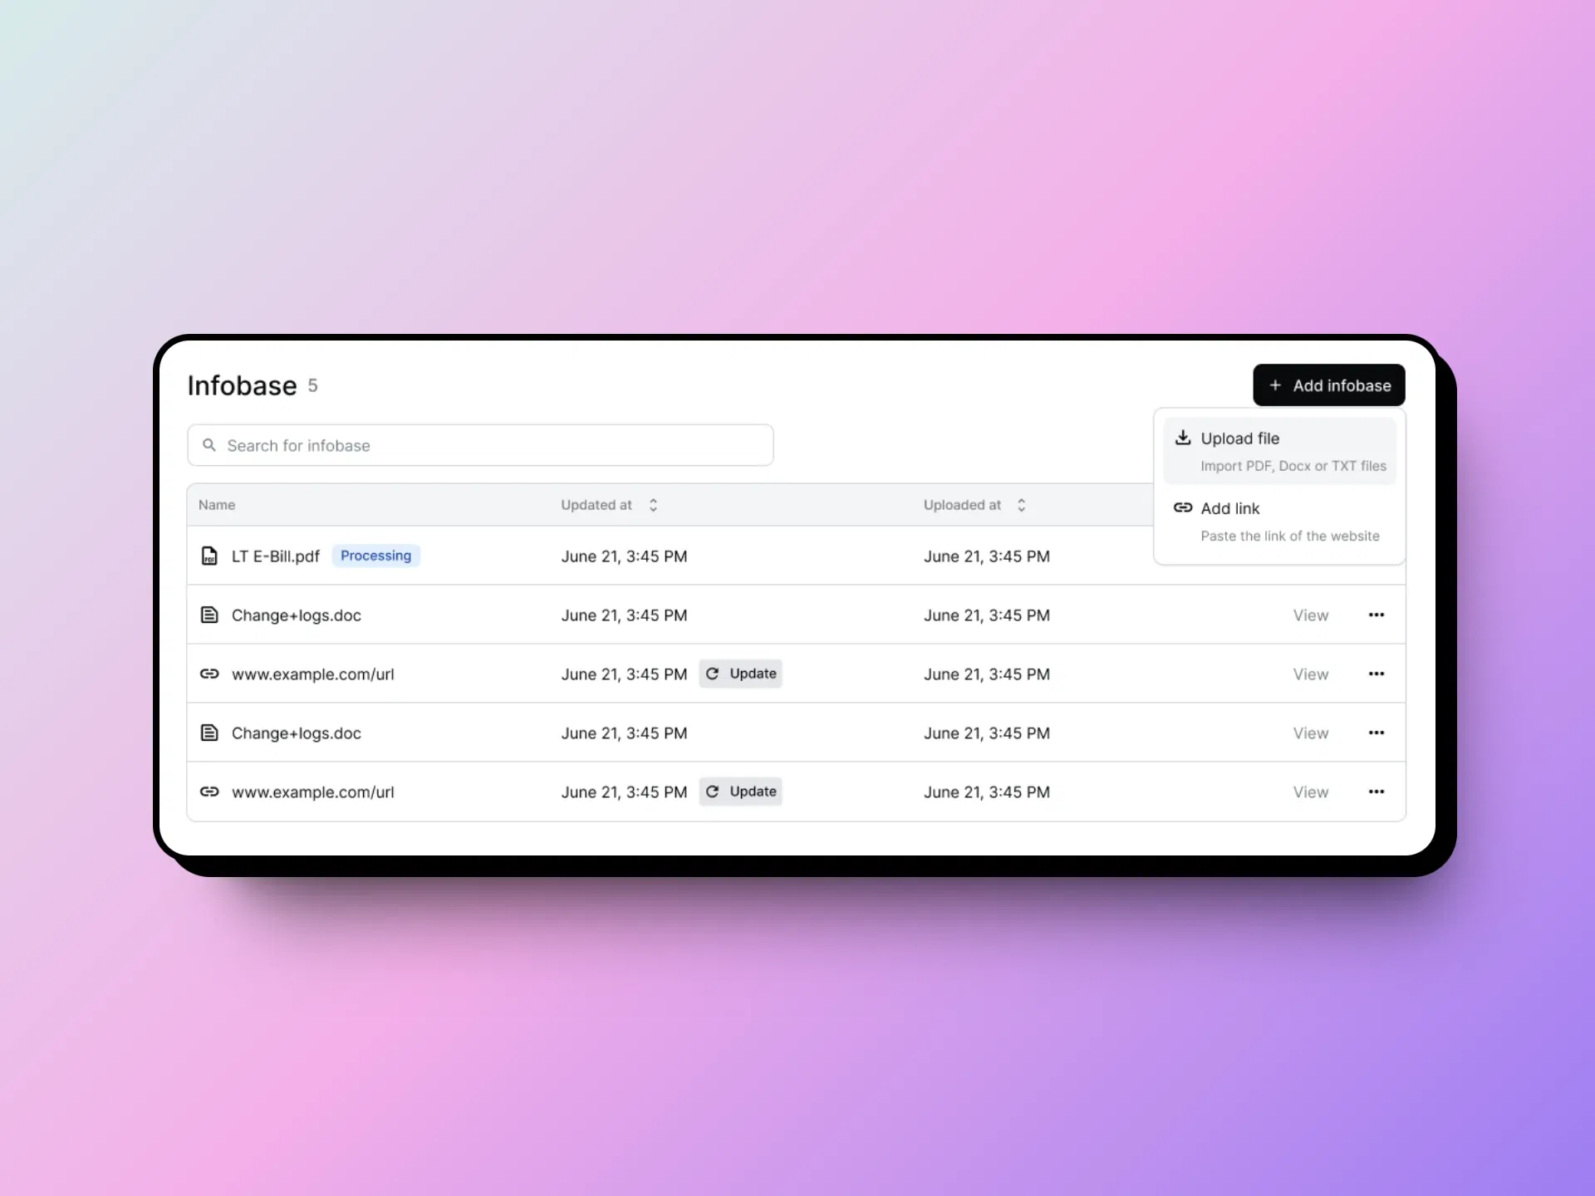Screen dimensions: 1595x1196
Task: Click the plus icon in Add infobase
Action: point(1275,385)
